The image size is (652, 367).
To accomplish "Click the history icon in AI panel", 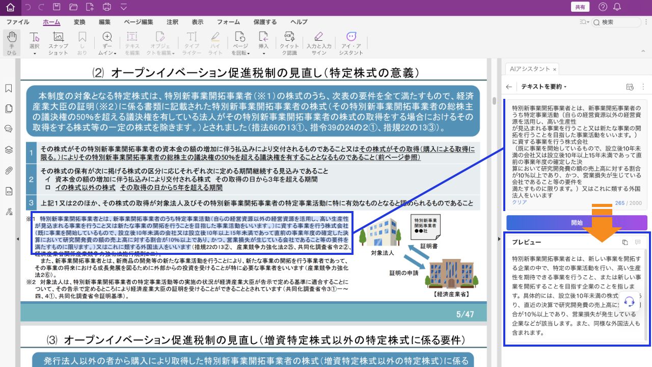I will pyautogui.click(x=630, y=87).
